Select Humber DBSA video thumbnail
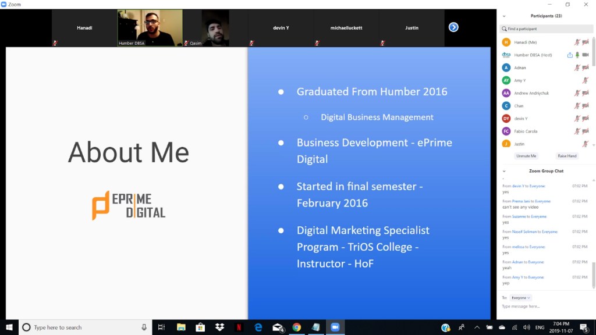Image resolution: width=596 pixels, height=335 pixels. (150, 28)
